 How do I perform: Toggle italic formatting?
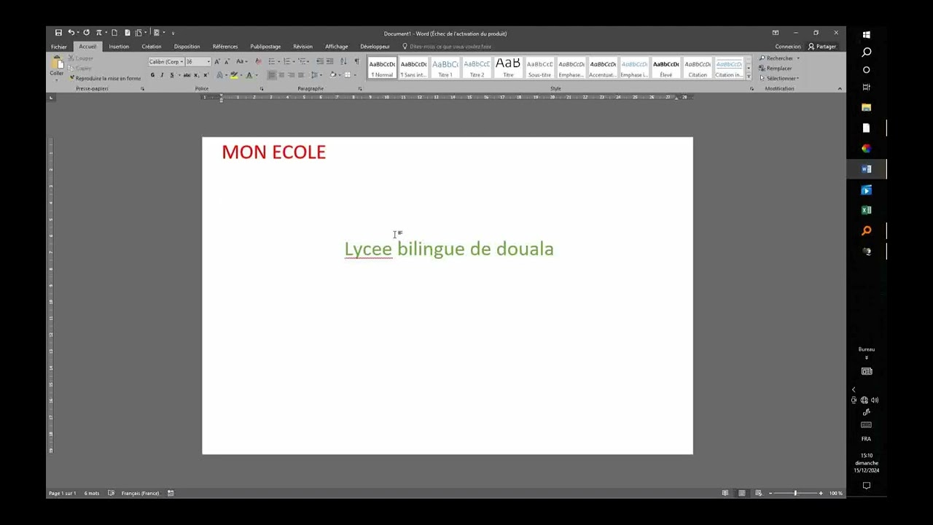click(x=162, y=75)
